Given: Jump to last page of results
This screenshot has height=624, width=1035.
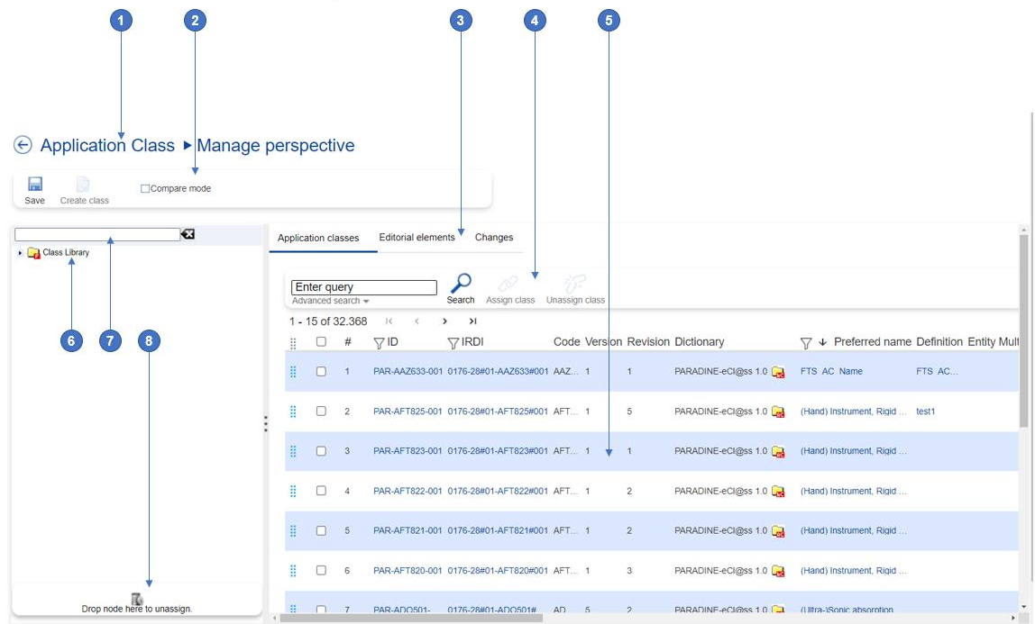Looking at the screenshot, I should coord(472,321).
